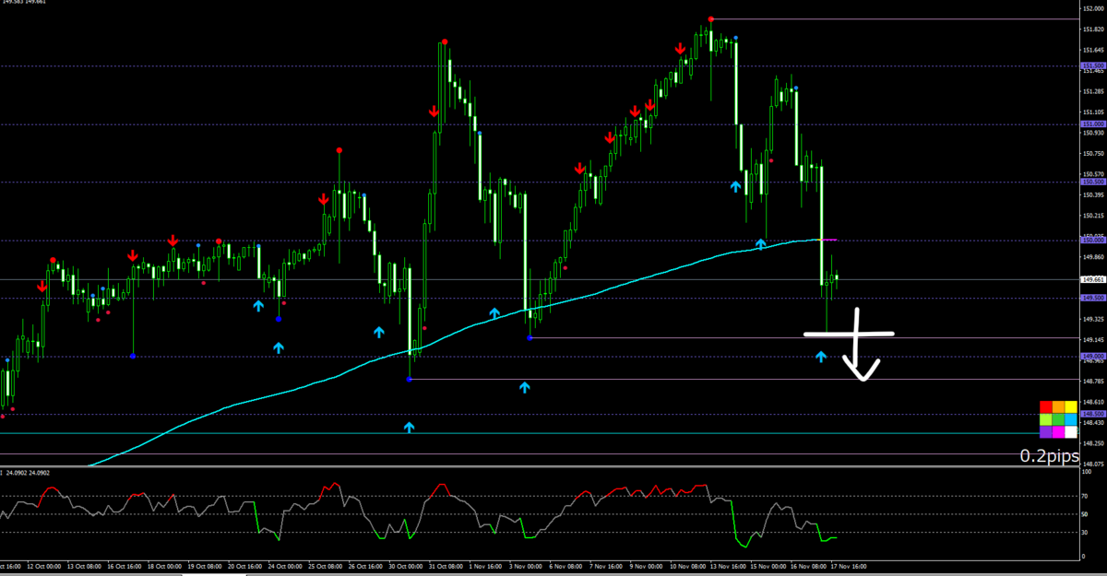Click the 150.750 value on price scale
This screenshot has height=576, width=1107.
pyautogui.click(x=1094, y=153)
